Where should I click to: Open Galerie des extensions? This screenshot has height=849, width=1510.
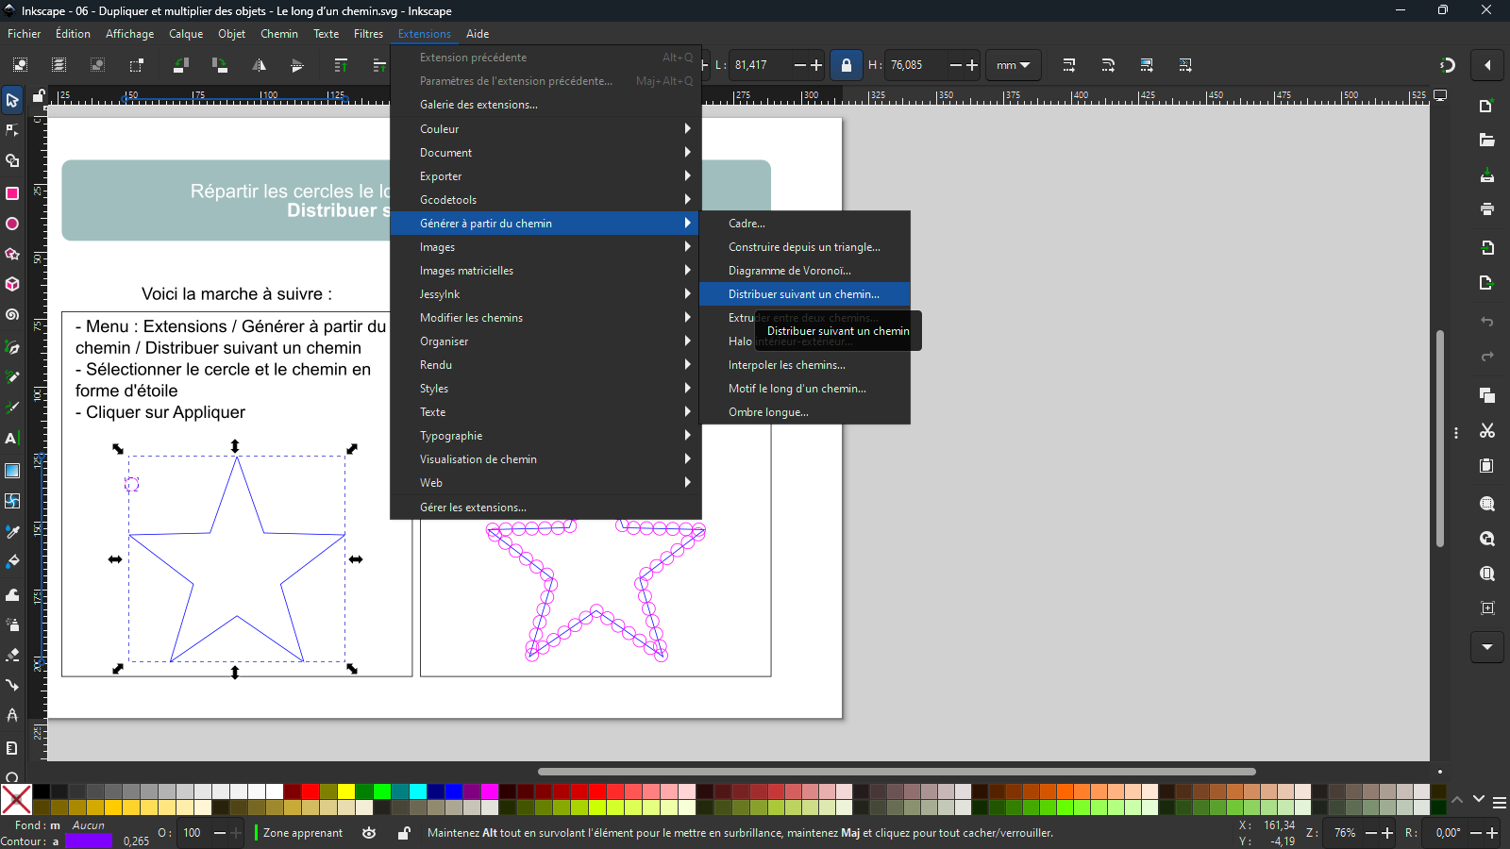[545, 105]
